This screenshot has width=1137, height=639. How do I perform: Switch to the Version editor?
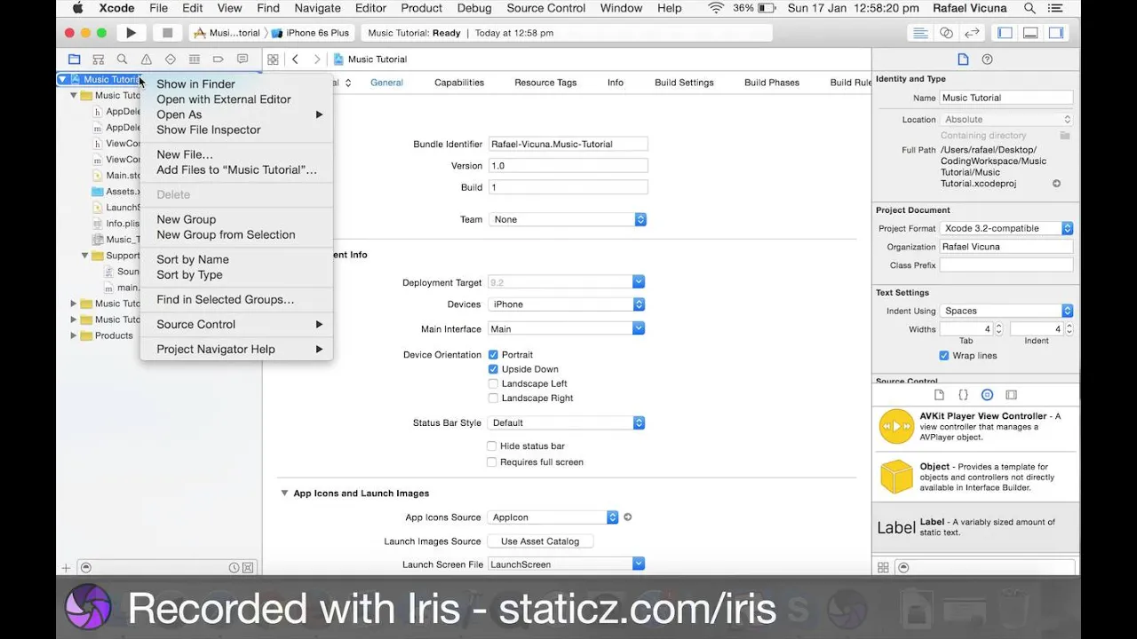973,33
